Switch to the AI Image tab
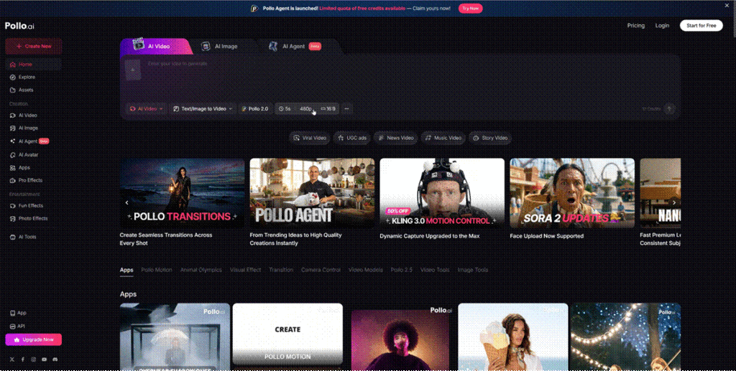The image size is (736, 371). point(221,46)
